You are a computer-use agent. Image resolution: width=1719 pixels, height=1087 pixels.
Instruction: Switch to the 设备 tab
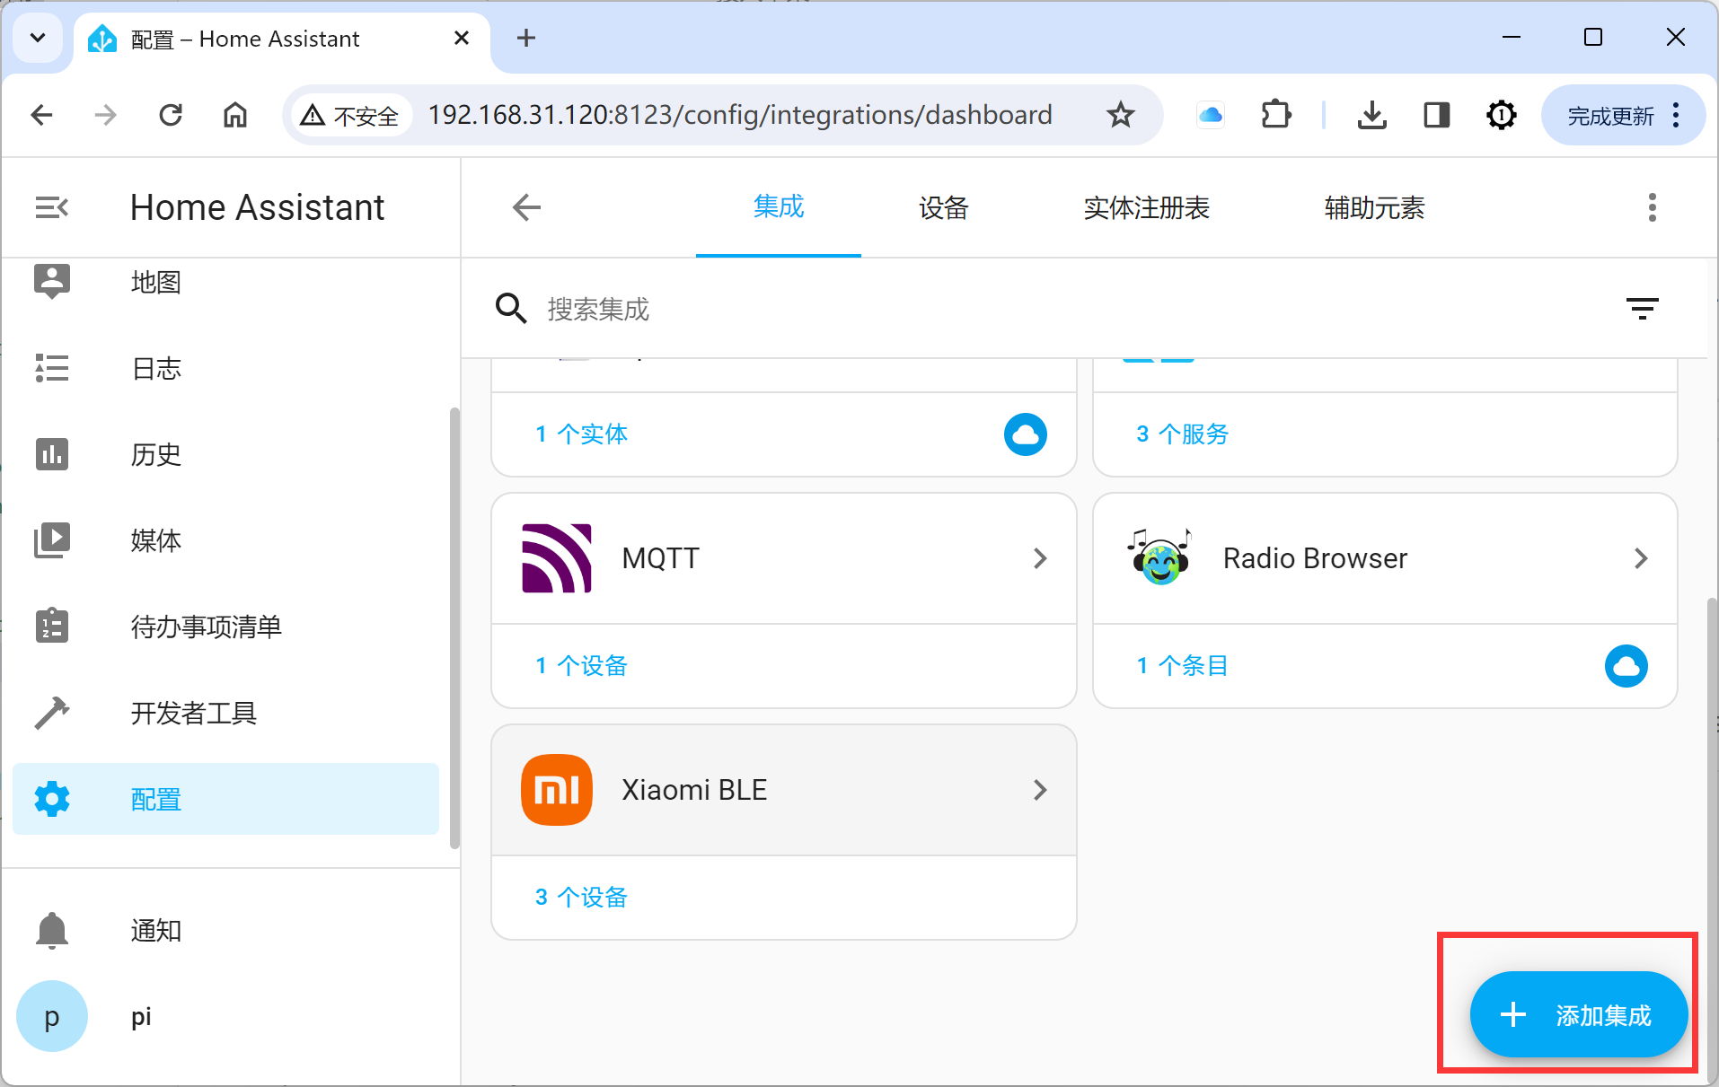[x=943, y=207]
